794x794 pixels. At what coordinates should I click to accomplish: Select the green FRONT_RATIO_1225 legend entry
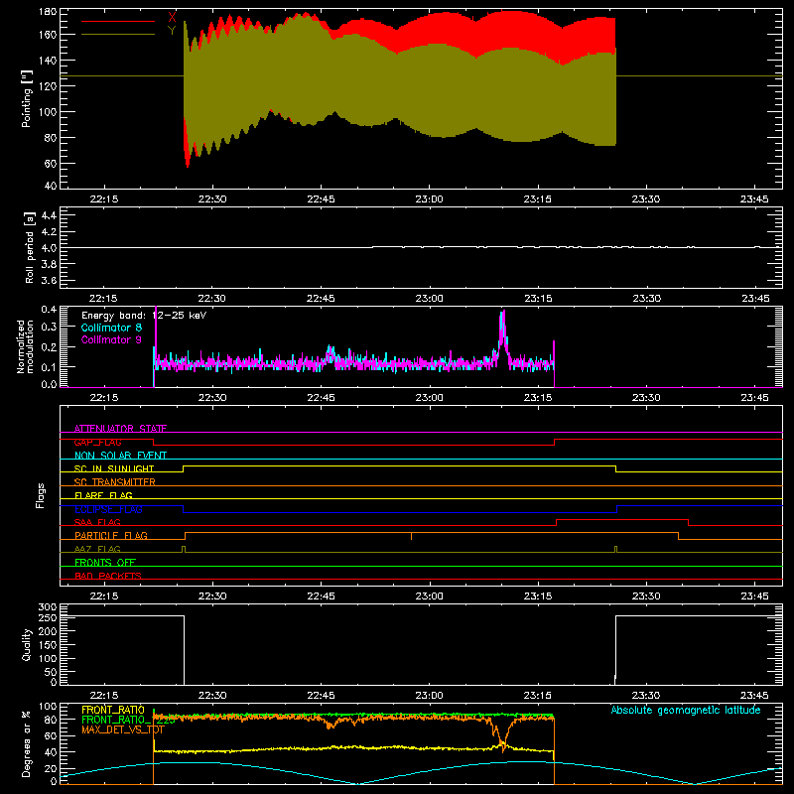coord(128,720)
